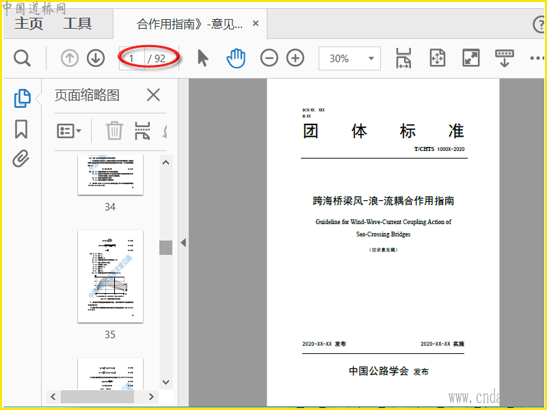547x410 pixels.
Task: Select page 35 thumbnail
Action: point(110,277)
